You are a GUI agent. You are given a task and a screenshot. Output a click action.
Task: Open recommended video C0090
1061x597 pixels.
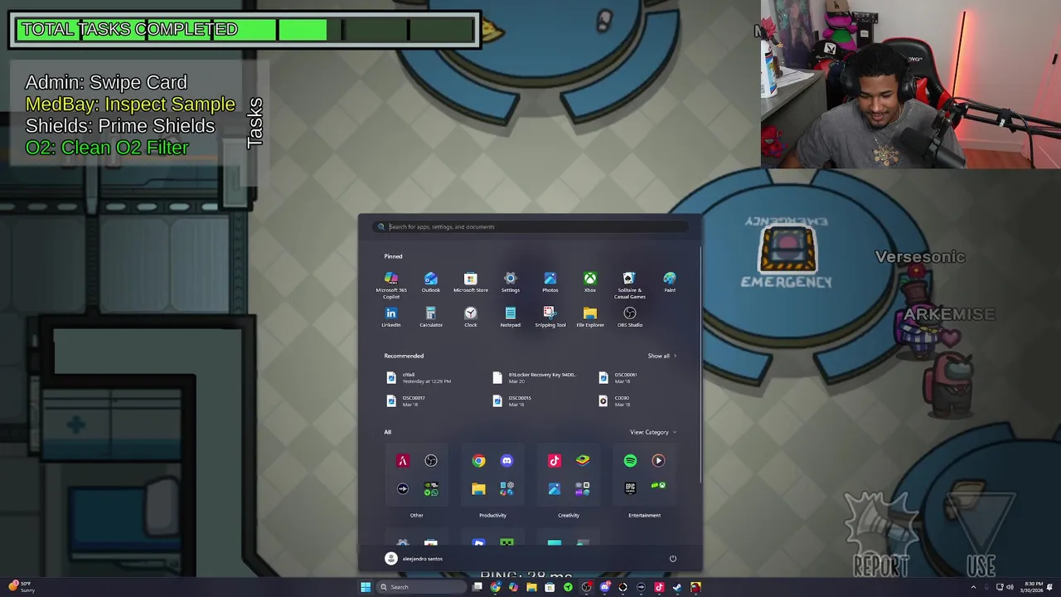(614, 401)
